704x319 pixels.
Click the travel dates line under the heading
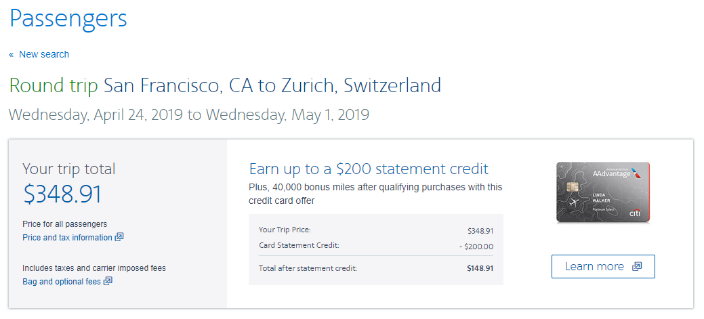click(x=189, y=114)
